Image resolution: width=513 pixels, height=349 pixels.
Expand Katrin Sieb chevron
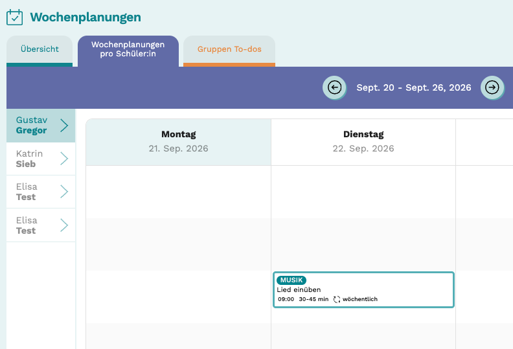65,159
